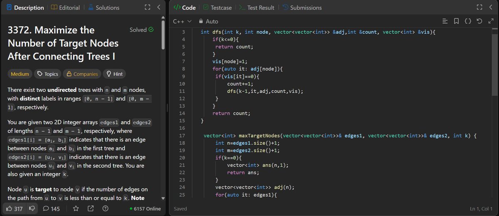Collapse the code panel with left chevron
499x216 pixels.
coord(491,7)
